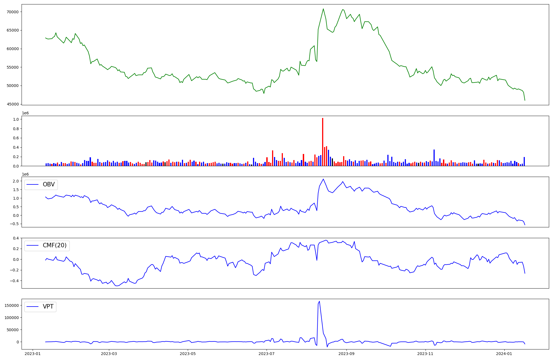Click the 1e6 multiplier above volume chart

tap(25, 113)
